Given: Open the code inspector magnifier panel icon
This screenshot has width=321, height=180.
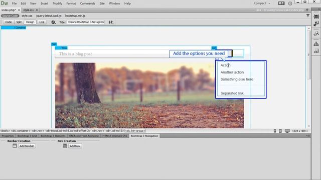Looking at the screenshot, I should (316, 34).
